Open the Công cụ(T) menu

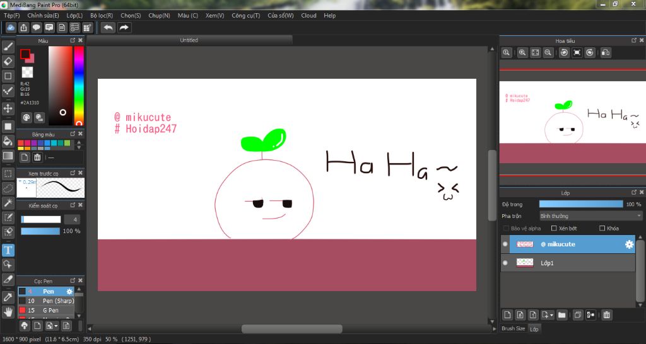pos(246,15)
